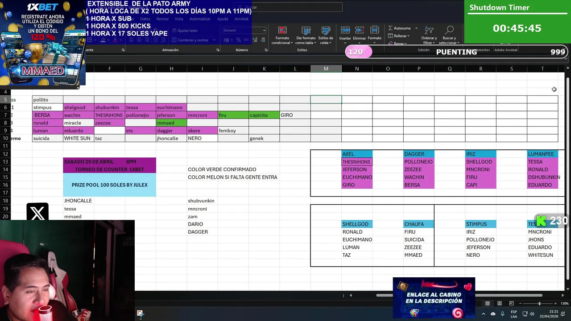571x321 pixels.
Task: Adjust the zoom slider handle
Action: 539,304
